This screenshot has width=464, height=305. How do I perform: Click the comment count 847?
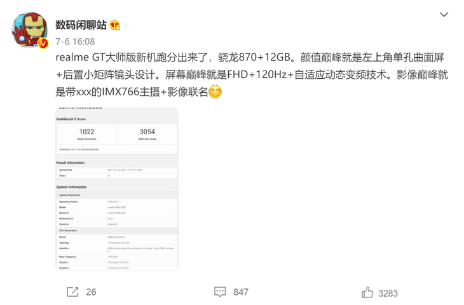[241, 292]
